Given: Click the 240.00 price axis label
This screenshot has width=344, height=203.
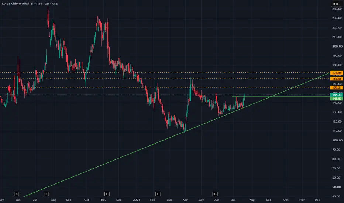Looking at the screenshot, I should pyautogui.click(x=337, y=9).
